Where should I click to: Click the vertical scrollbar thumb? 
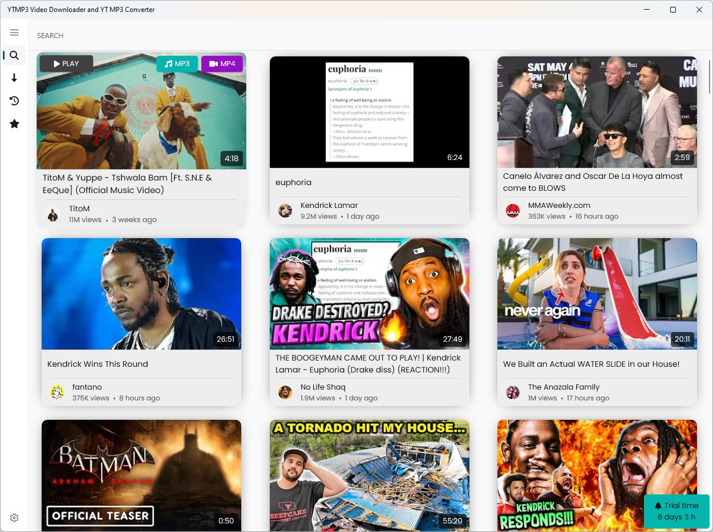[710, 76]
